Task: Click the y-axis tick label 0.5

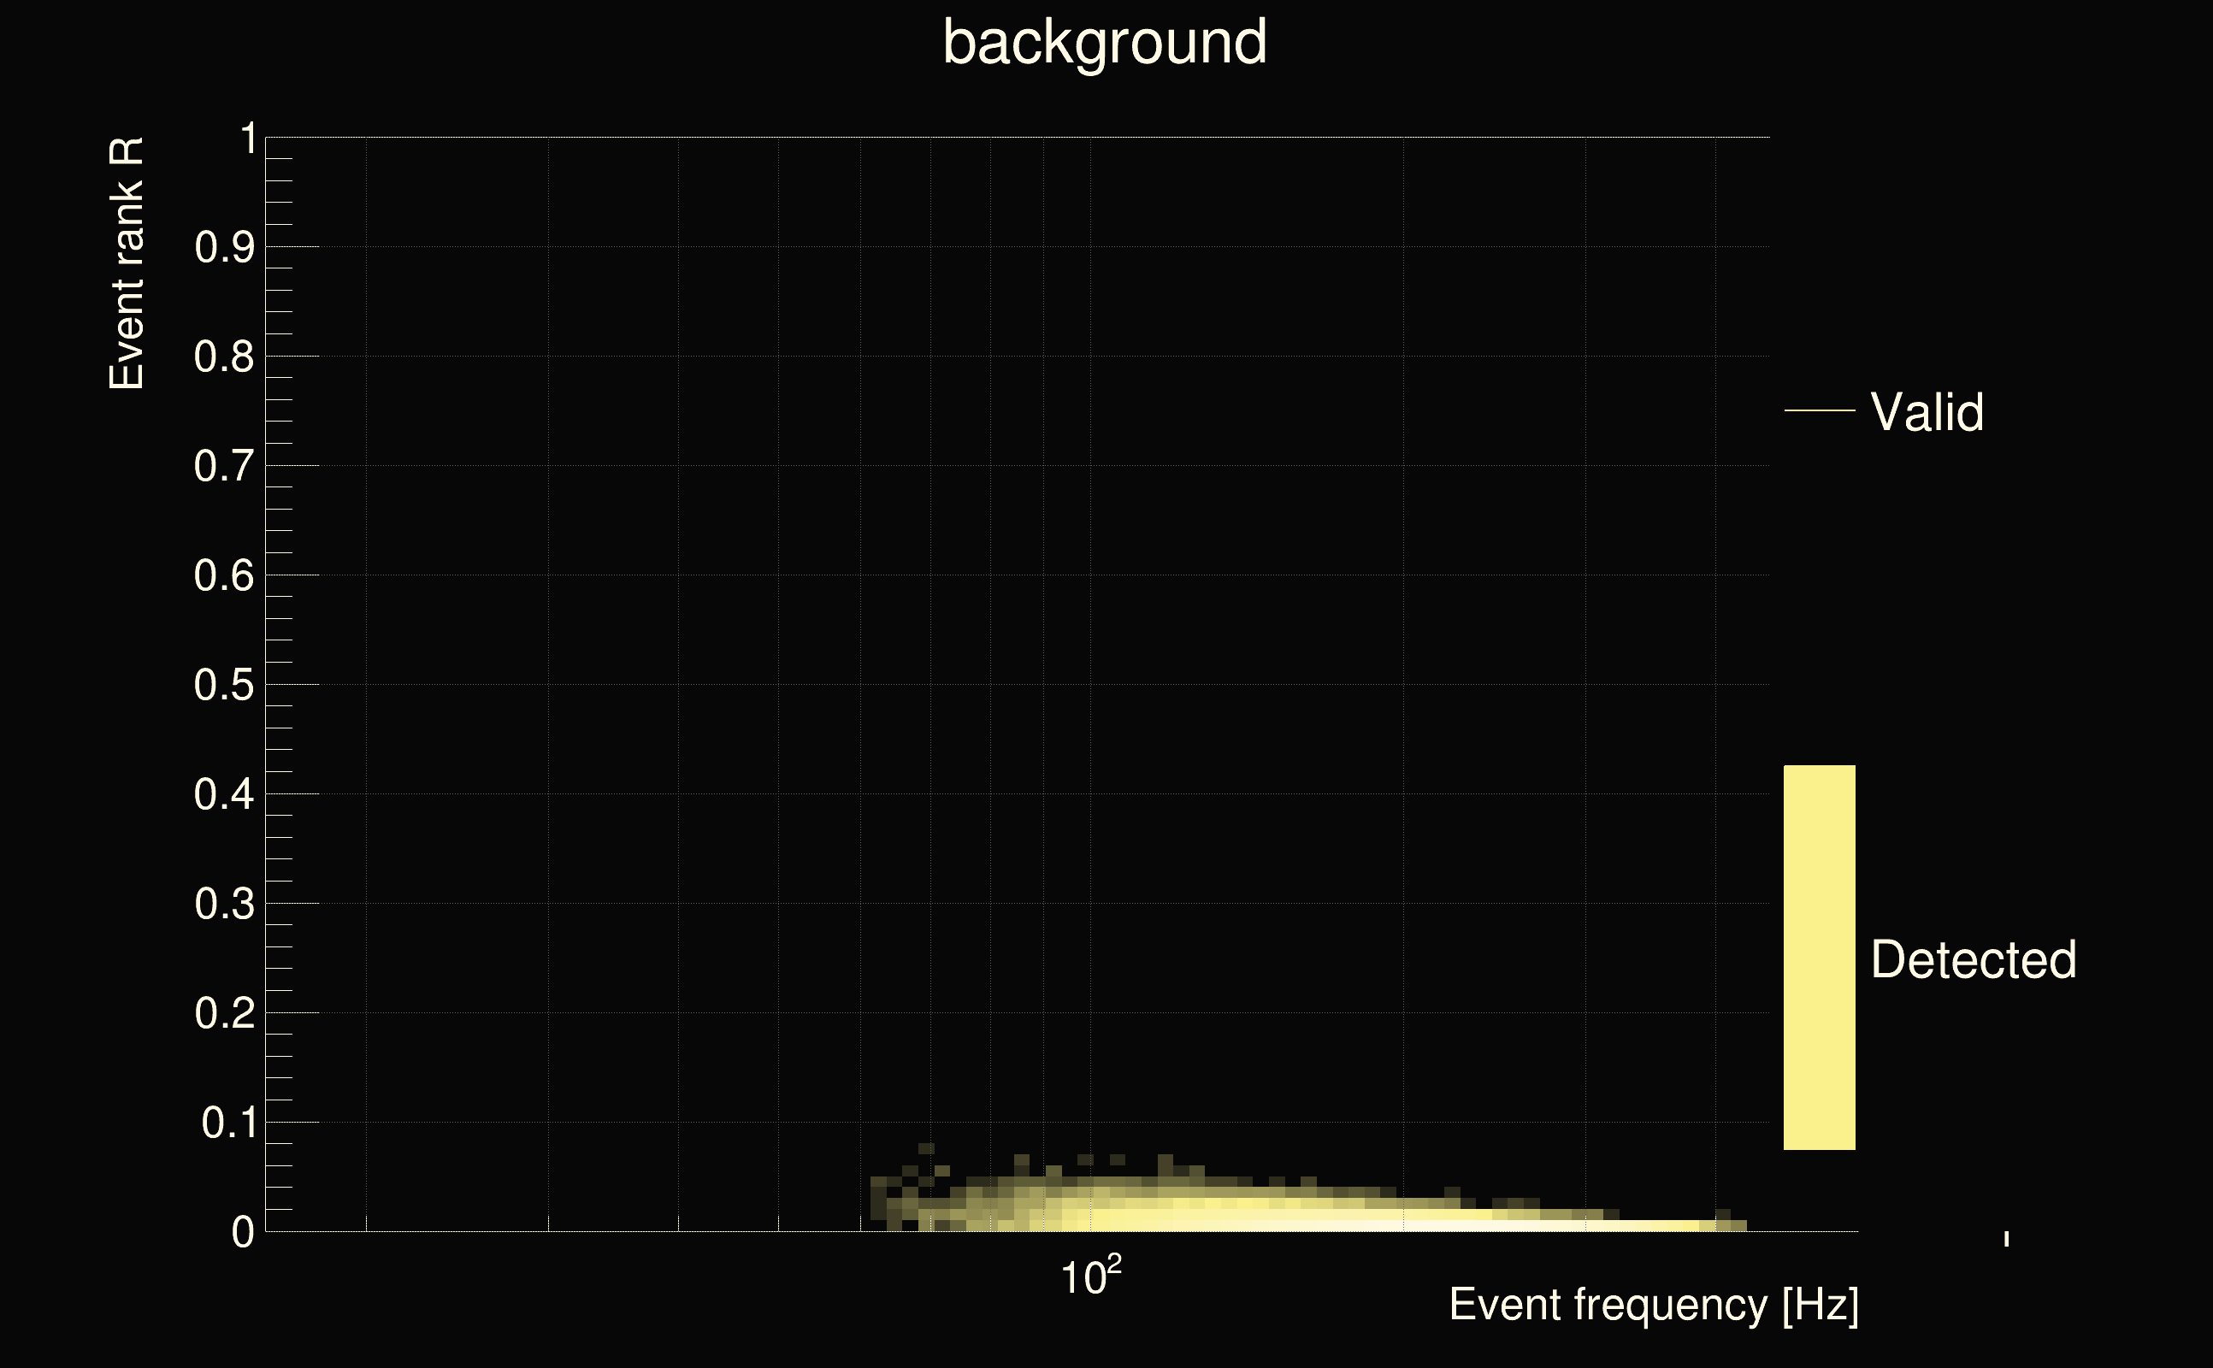Action: tap(224, 686)
